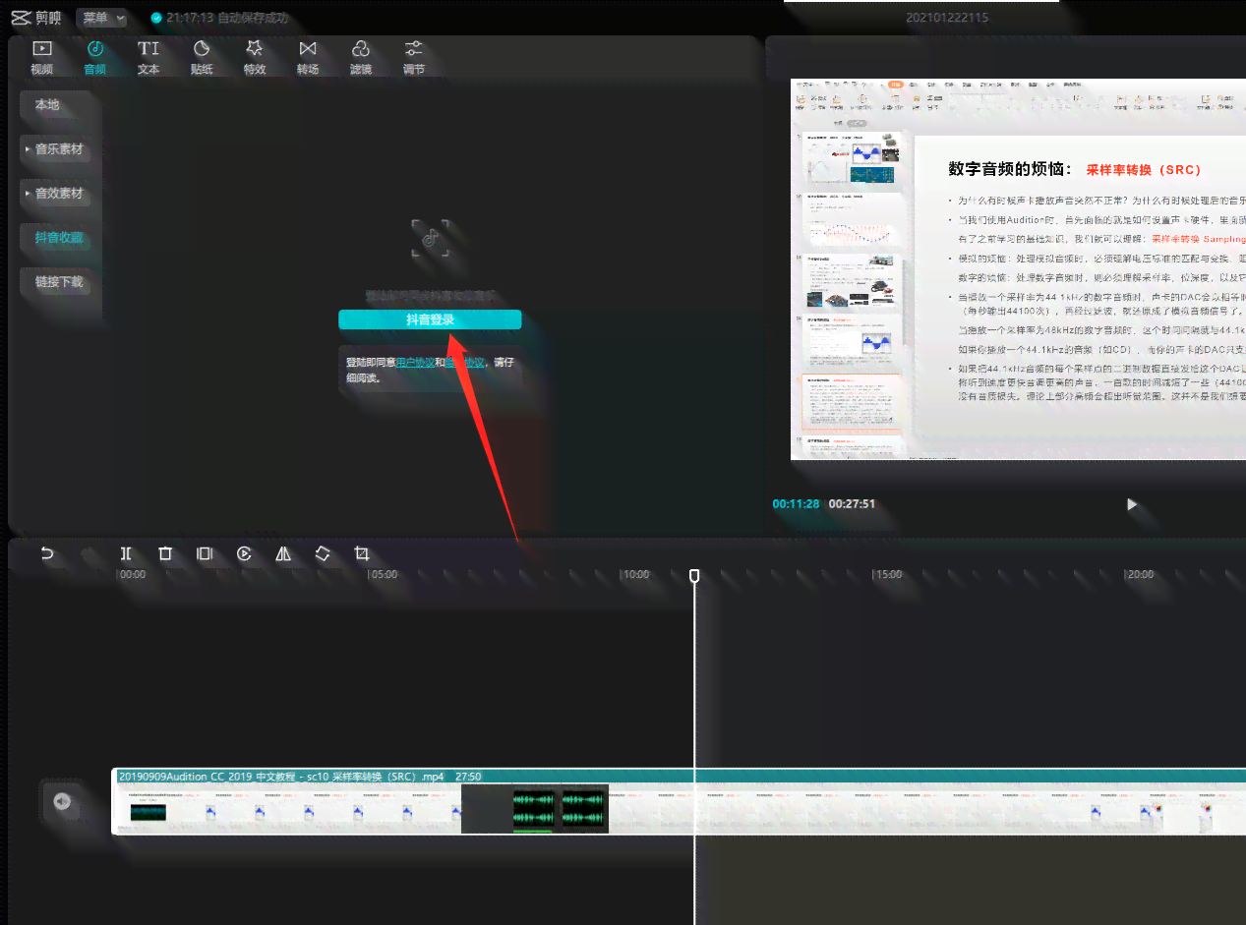This screenshot has height=925, width=1246.
Task: Open the 转场 transitions tab
Action: (308, 58)
